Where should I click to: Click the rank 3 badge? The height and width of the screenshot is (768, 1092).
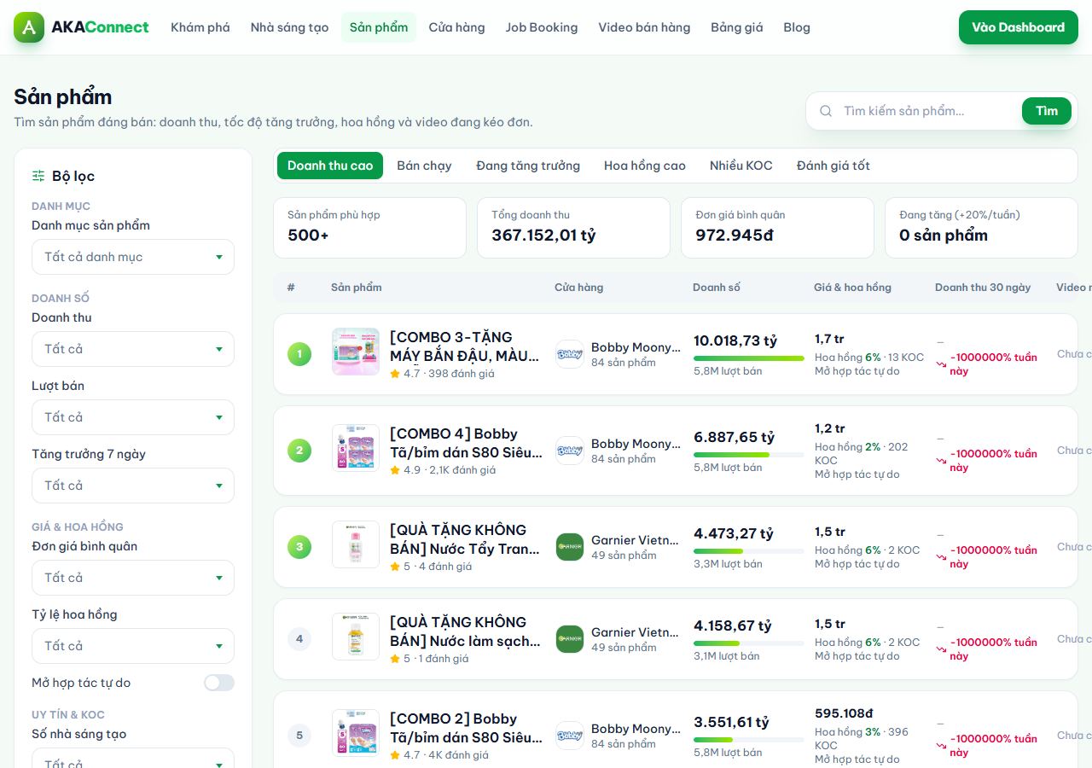tap(299, 547)
